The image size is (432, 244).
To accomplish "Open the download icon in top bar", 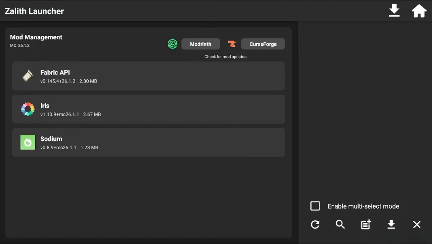I will [x=394, y=11].
